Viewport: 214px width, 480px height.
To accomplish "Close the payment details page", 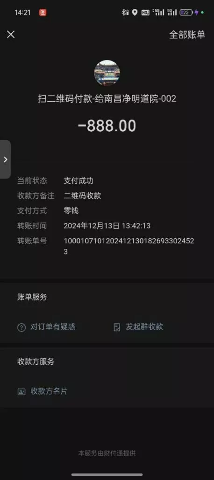I will click(x=11, y=34).
